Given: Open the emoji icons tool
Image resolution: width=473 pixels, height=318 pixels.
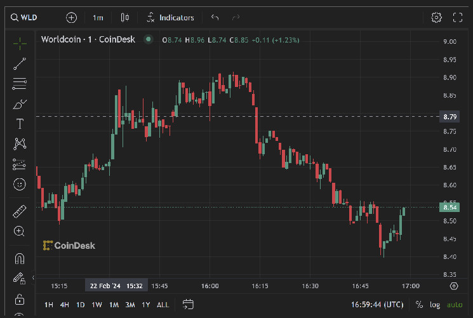Looking at the screenshot, I should coord(20,184).
